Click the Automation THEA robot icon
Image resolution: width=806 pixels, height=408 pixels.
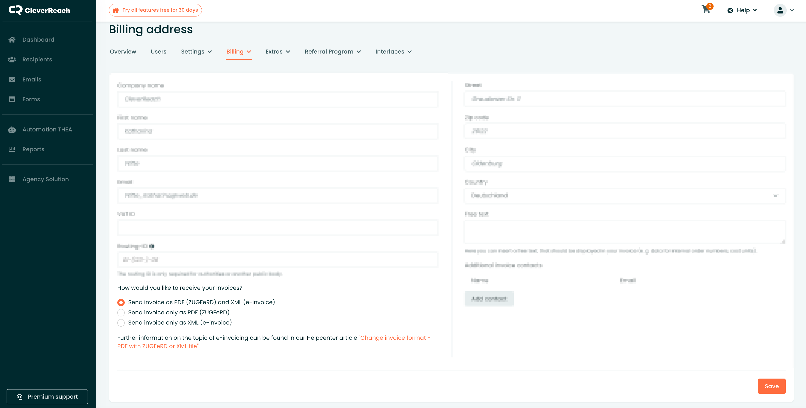click(x=12, y=129)
